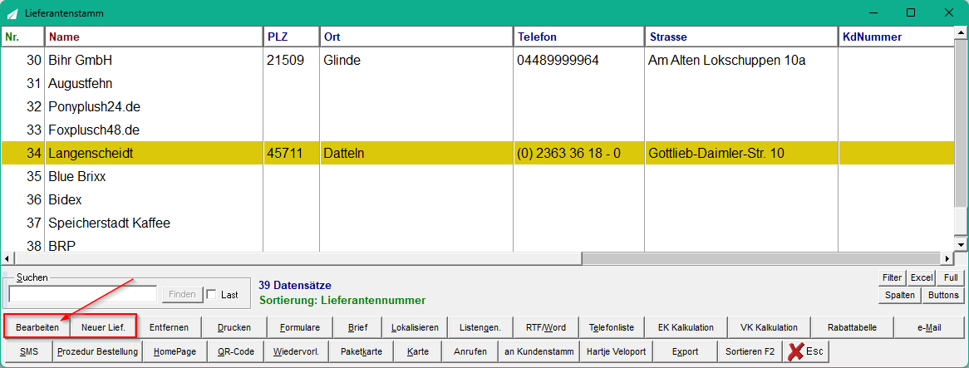Select the Augustfehn supplier row
Screen dimensions: 969x368
(x=479, y=83)
